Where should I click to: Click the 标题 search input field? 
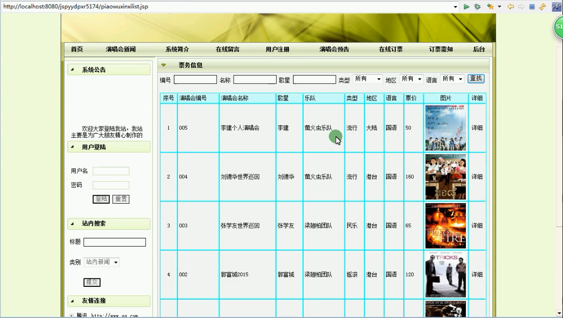(115, 242)
